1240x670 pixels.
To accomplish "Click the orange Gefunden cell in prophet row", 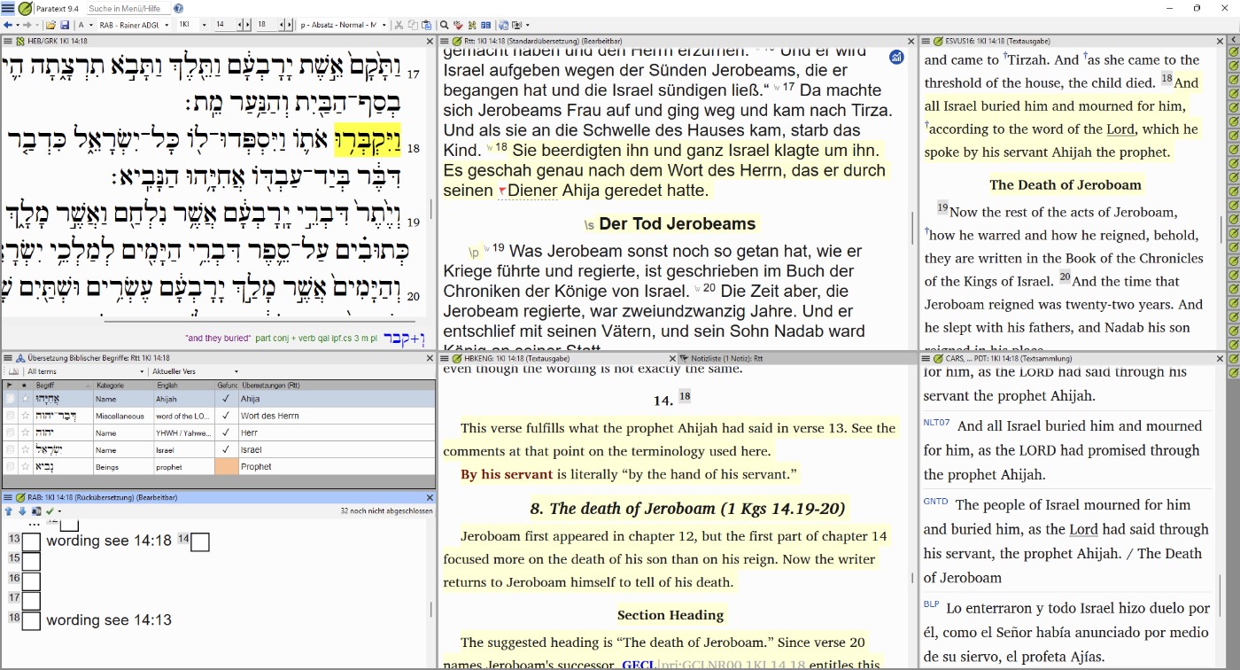I will click(226, 466).
